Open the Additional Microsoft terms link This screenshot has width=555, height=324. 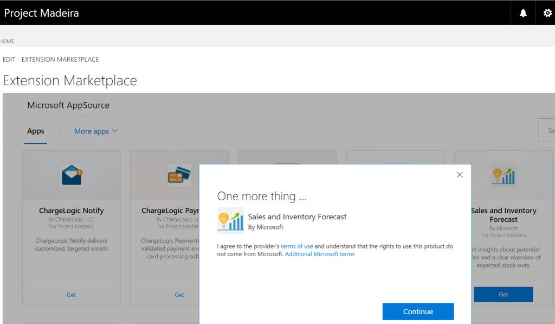pyautogui.click(x=320, y=254)
